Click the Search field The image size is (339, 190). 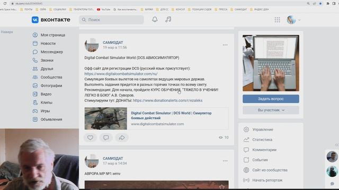click(x=111, y=20)
